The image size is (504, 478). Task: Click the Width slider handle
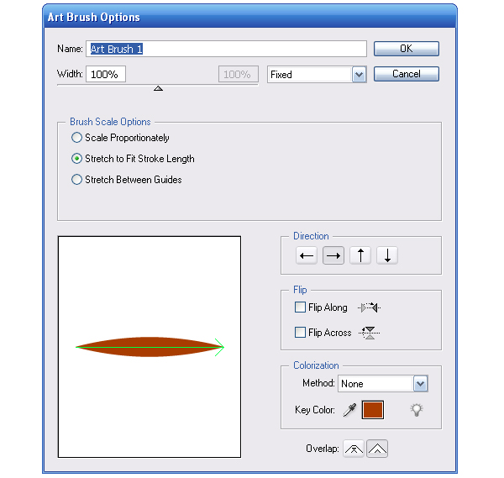point(158,88)
